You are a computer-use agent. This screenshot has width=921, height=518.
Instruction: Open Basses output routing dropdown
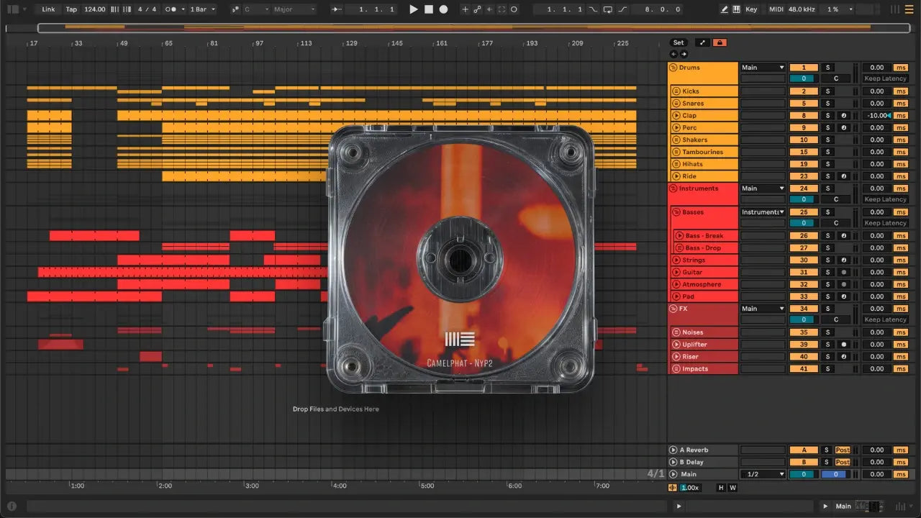(x=763, y=212)
